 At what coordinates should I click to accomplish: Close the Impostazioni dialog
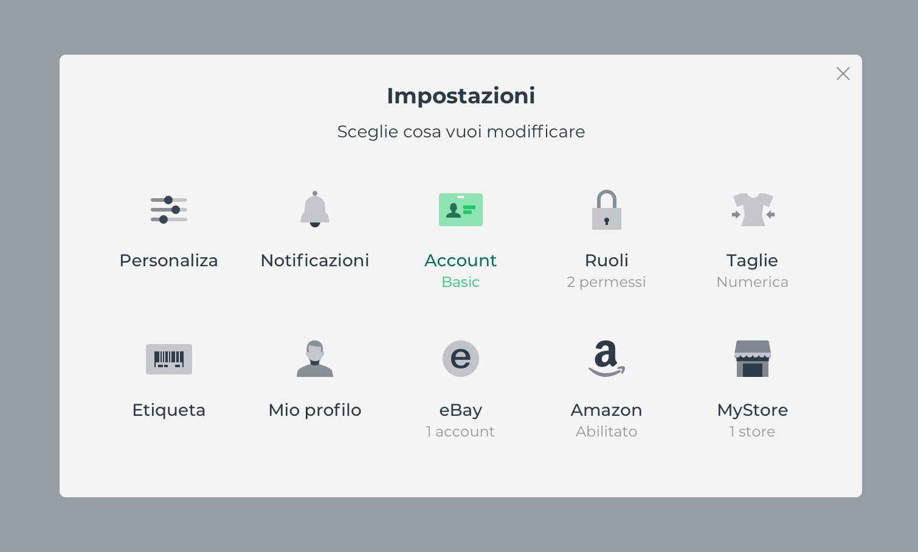[x=843, y=74]
